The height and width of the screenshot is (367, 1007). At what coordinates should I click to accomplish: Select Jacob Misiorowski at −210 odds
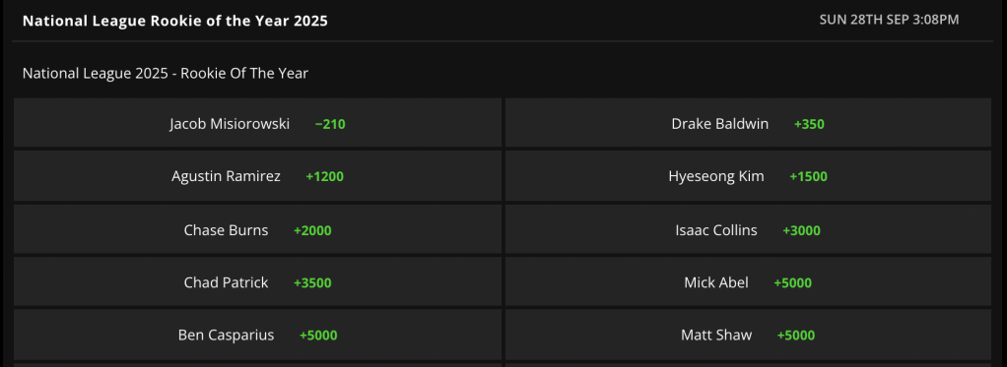pos(257,123)
